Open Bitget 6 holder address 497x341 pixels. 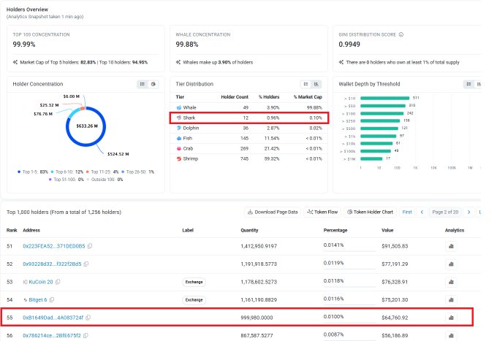pyautogui.click(x=38, y=299)
